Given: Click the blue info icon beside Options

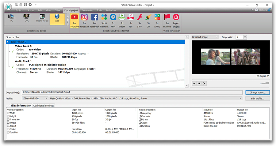Looking at the screenshot, I should 270,10.
